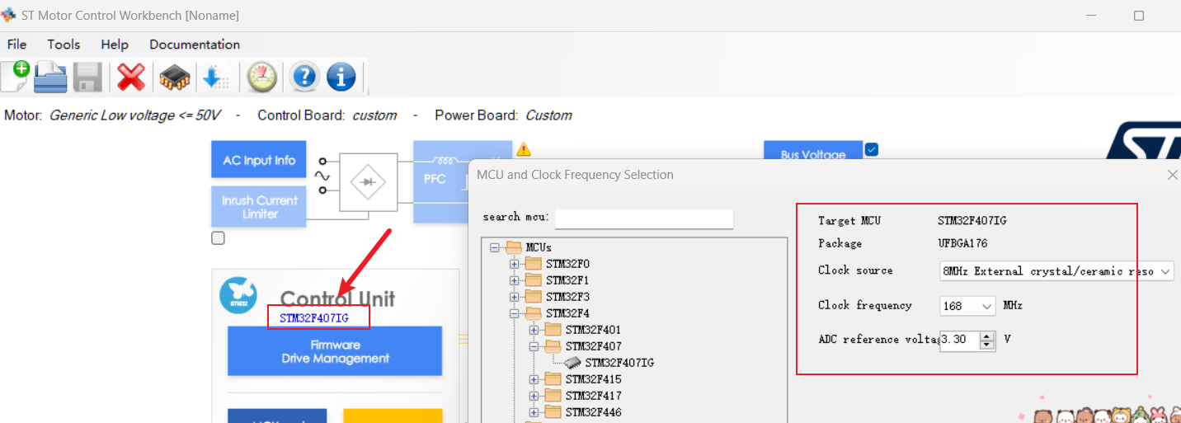The width and height of the screenshot is (1181, 423).
Task: Click the STM32F4 folder icon
Action: (x=534, y=313)
